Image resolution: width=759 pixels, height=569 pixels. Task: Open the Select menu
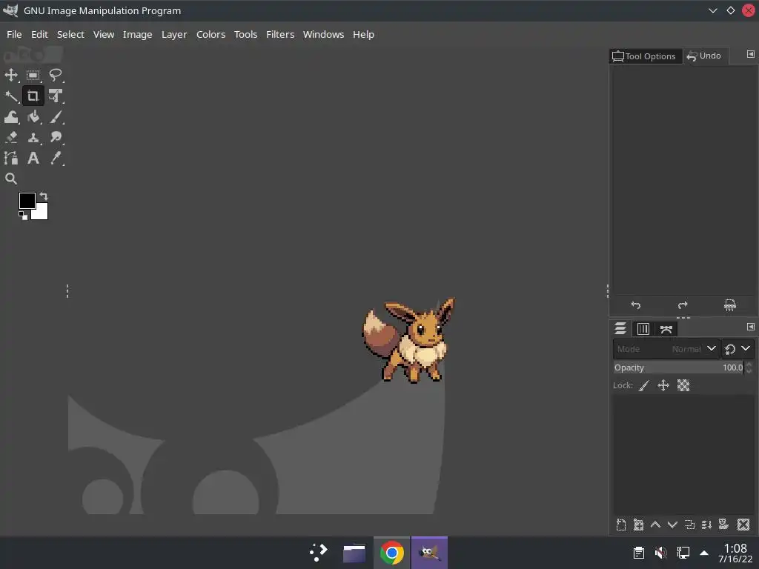tap(70, 34)
